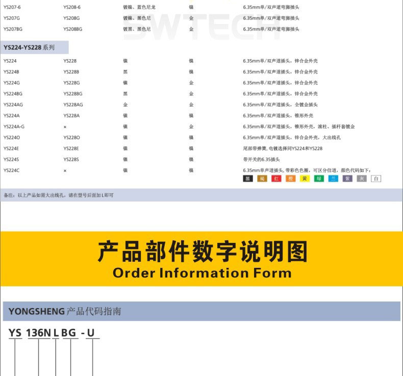Select the YONGSHENG 产品代码指南 header bar
Viewport: 403px width, 376px height.
[x=201, y=311]
